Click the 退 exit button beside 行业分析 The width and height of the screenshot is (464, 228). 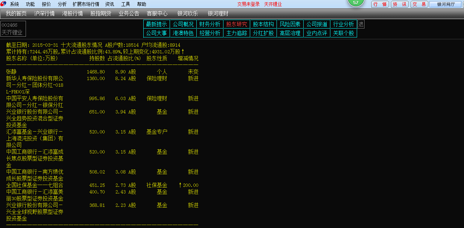361,24
